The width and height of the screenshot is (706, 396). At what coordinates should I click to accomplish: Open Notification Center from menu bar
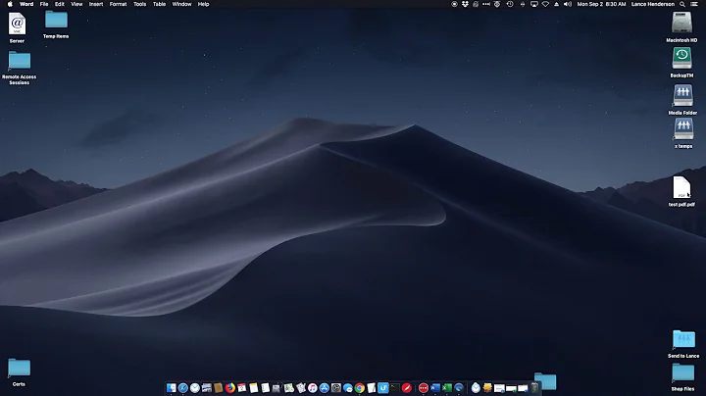tap(694, 4)
